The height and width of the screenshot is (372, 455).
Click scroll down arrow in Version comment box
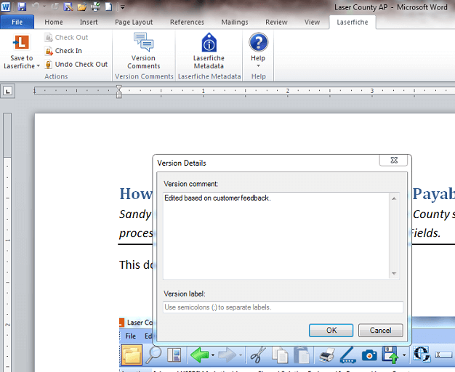tap(394, 273)
